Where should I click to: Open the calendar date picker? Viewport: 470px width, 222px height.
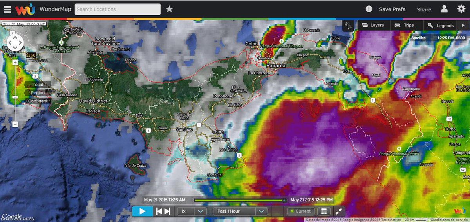point(324,211)
